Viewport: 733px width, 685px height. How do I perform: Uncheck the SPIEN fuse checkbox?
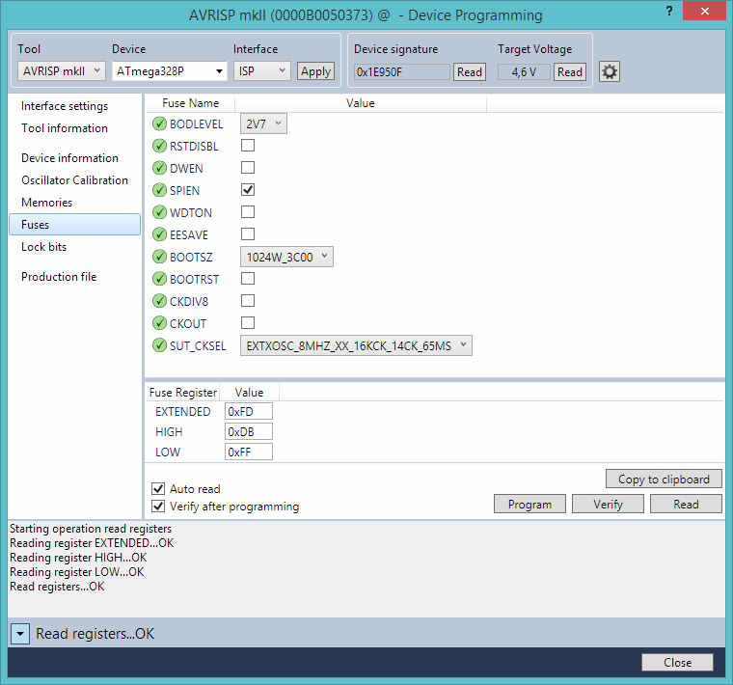(248, 189)
